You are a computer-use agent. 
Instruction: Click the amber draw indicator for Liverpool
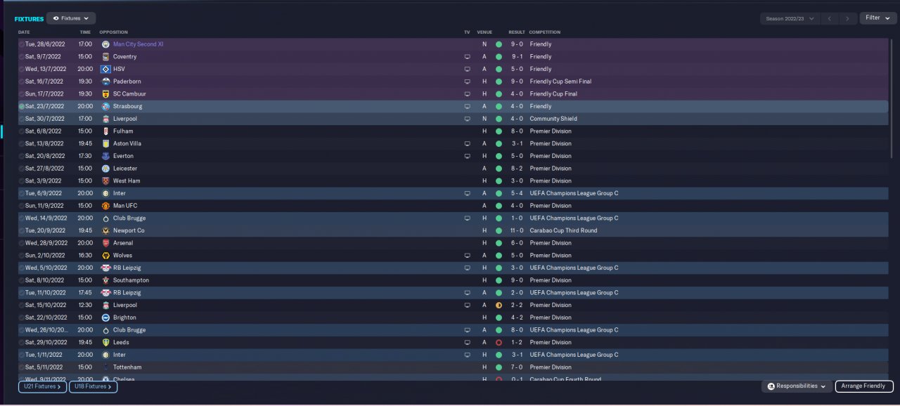(499, 306)
